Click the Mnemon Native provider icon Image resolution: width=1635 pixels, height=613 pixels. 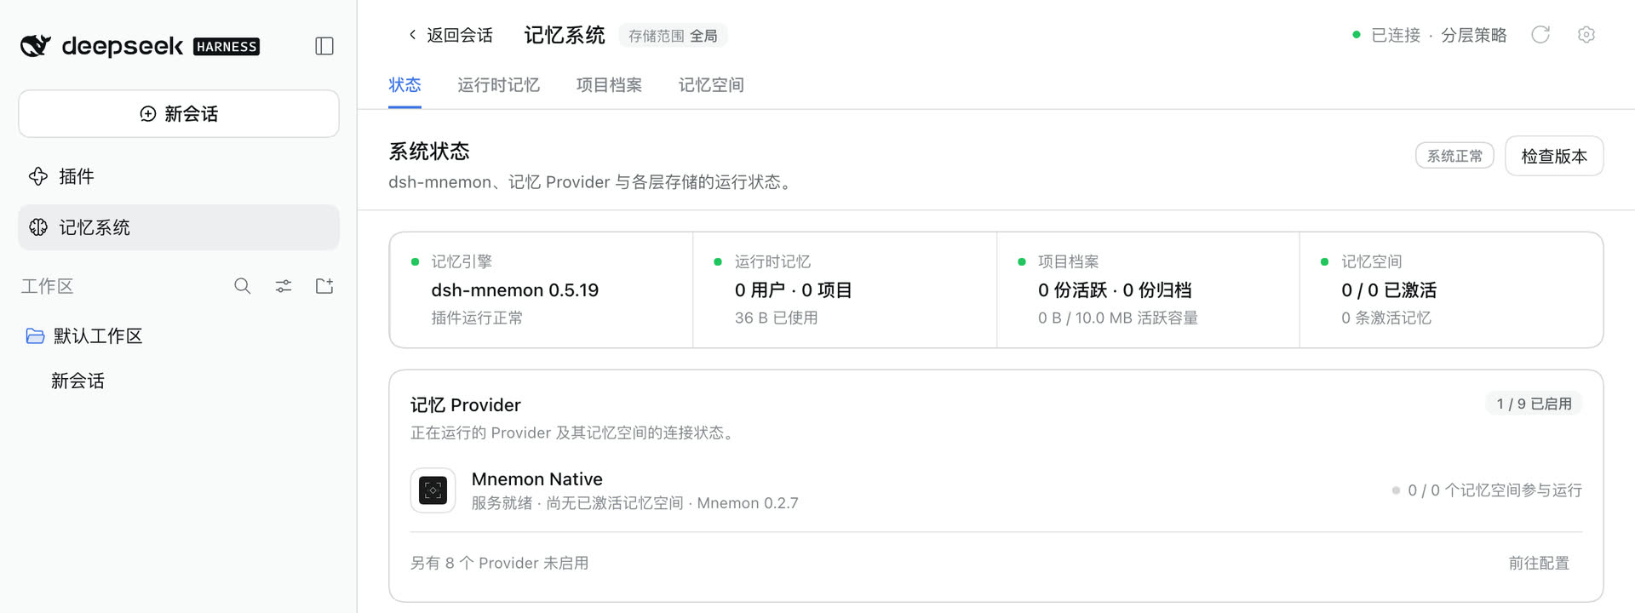[x=433, y=490]
